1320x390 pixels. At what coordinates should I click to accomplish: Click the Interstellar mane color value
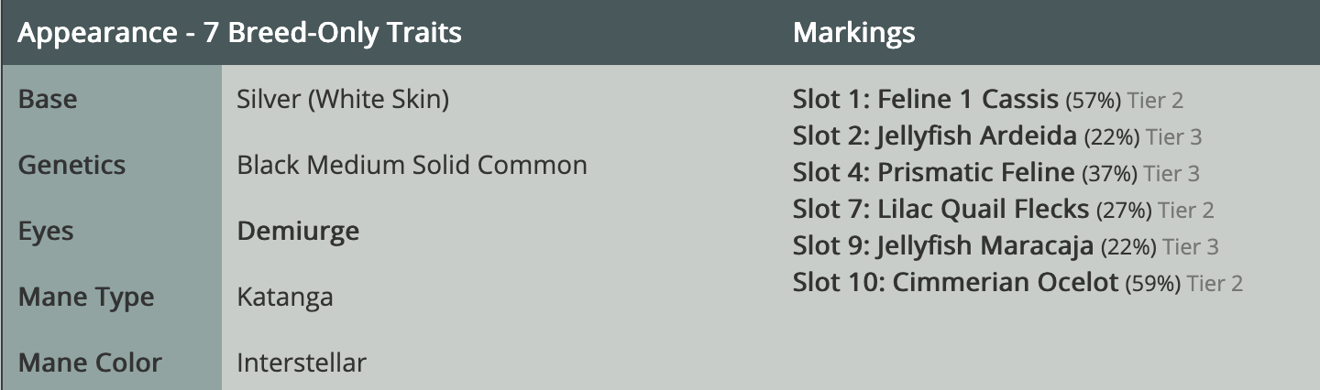click(x=302, y=363)
